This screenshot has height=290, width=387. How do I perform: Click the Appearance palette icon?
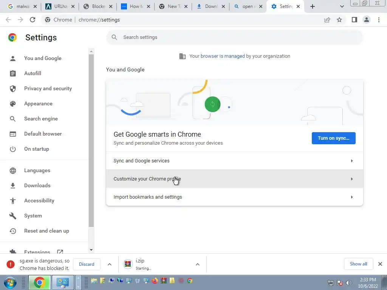(13, 104)
